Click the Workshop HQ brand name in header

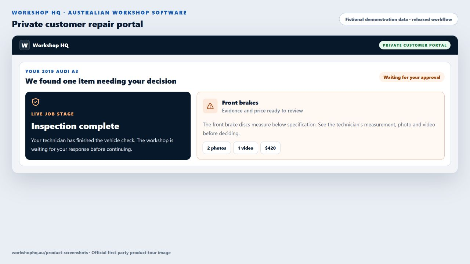click(51, 45)
